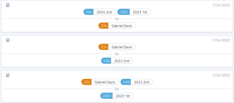Screen dimensions: 234x103
Task: Open Gabriel Davis badge in third trade card
Action: 100,82
